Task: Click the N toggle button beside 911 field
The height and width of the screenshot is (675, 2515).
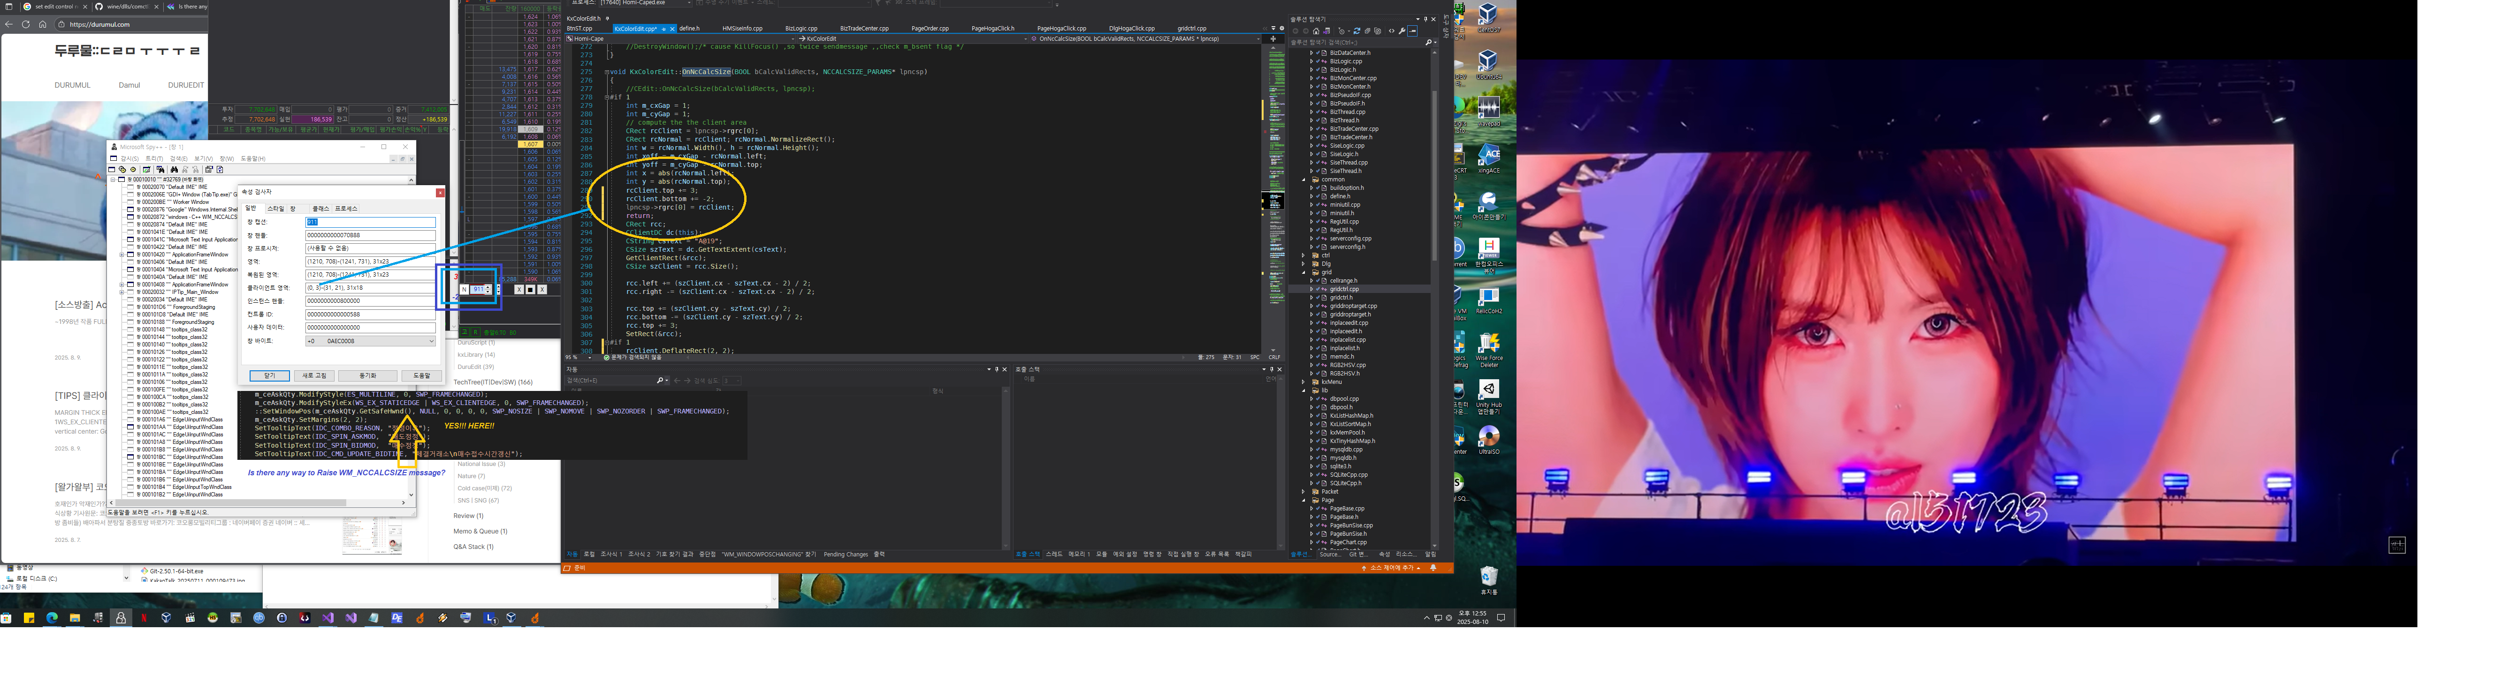Action: coord(465,290)
